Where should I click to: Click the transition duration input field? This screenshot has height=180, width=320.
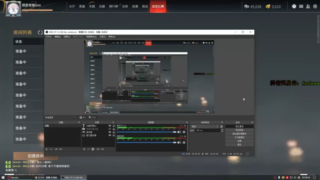pos(208,130)
